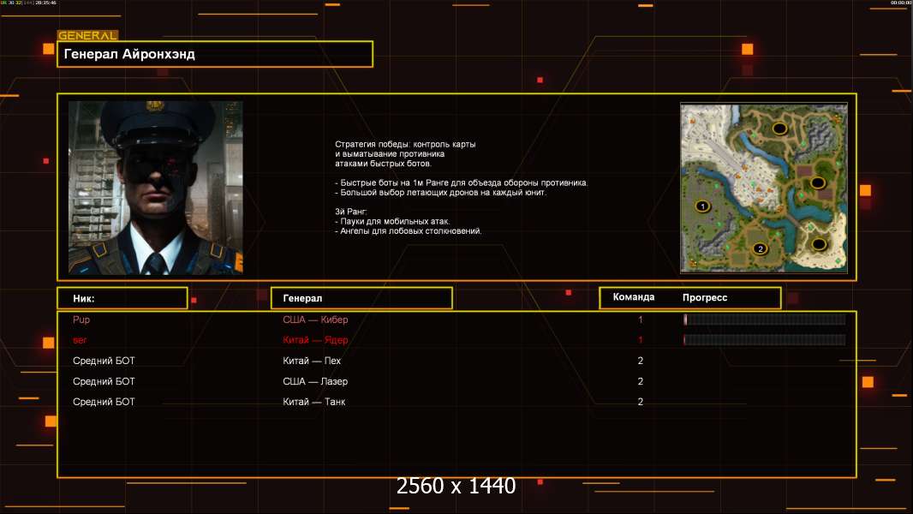The image size is (913, 514).
Task: Click the "Китай — Пех" general entry
Action: pyautogui.click(x=312, y=361)
